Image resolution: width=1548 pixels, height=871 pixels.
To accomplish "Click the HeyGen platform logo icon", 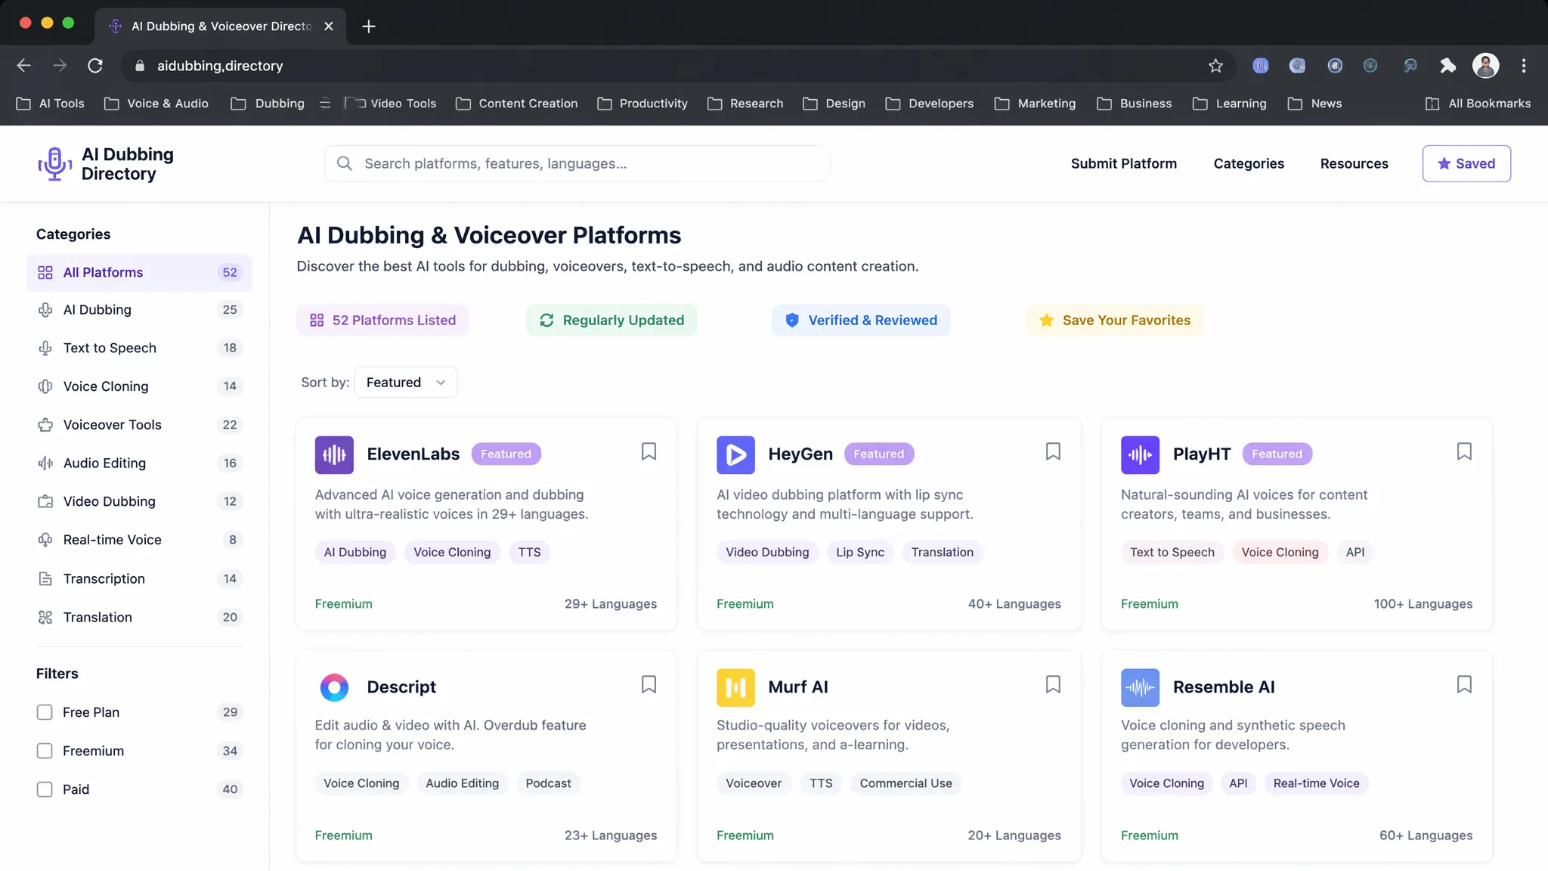I will [735, 454].
